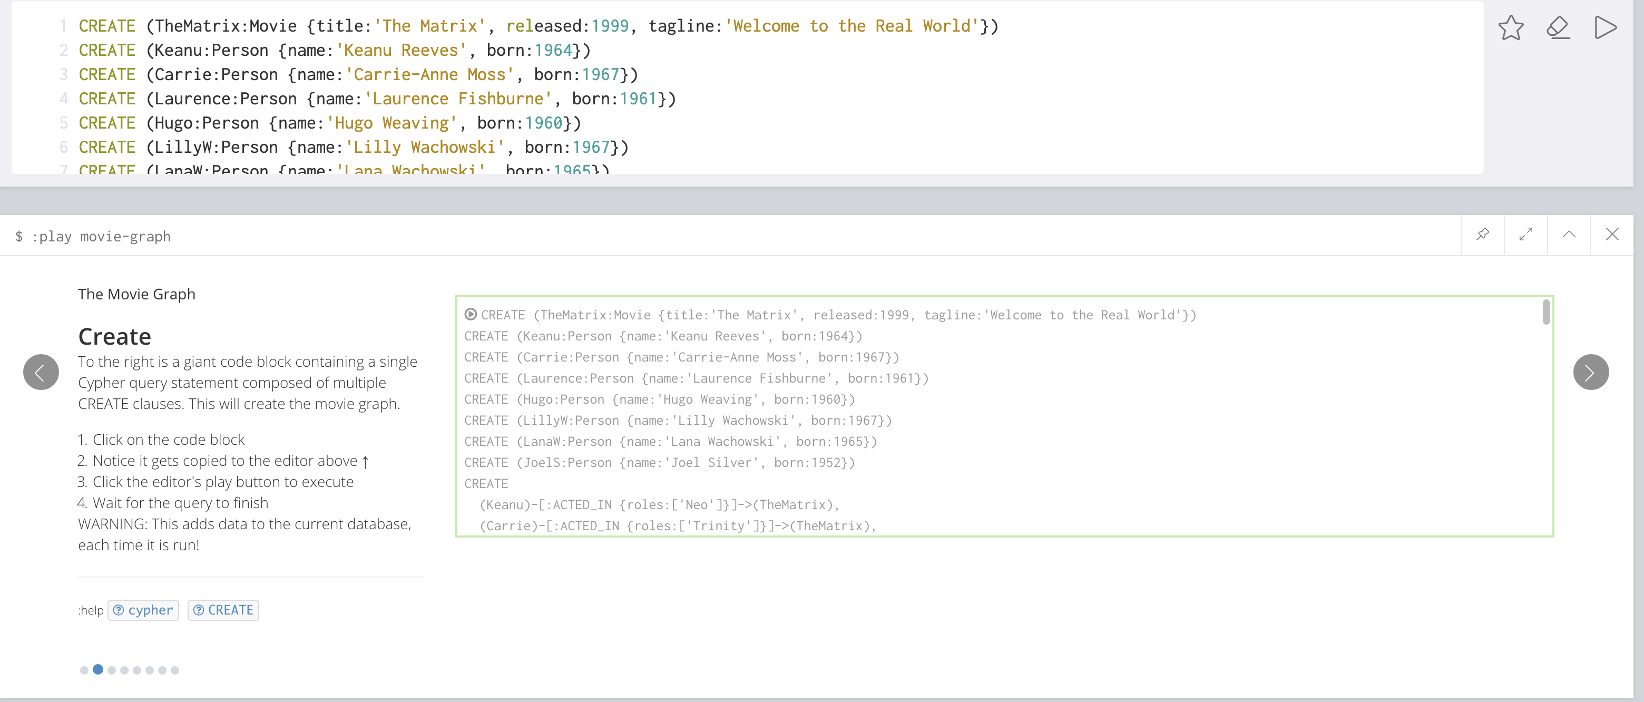Select the active second slide dot
Viewport: 1644px width, 702px height.
tap(97, 669)
